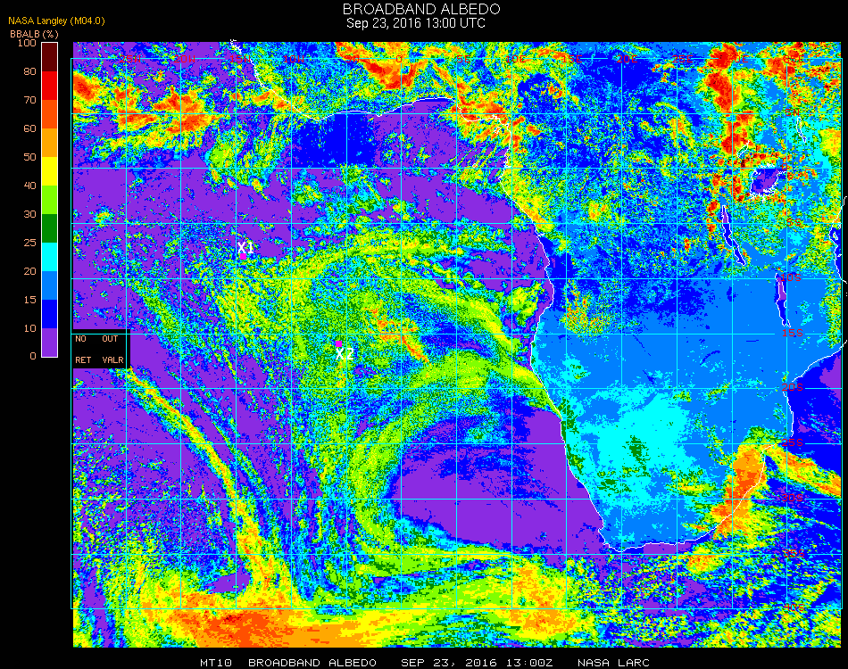Click the '30S' latitude label

point(793,498)
